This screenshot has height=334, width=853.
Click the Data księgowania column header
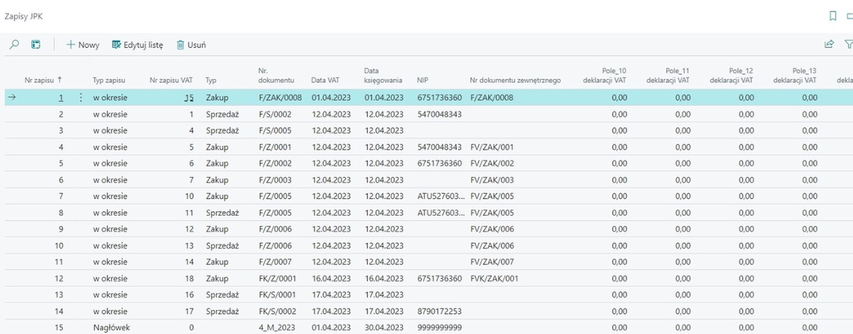coord(383,75)
